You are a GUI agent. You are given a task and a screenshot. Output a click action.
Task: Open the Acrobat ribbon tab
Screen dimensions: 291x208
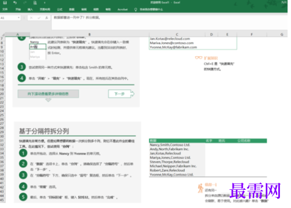tap(123, 9)
